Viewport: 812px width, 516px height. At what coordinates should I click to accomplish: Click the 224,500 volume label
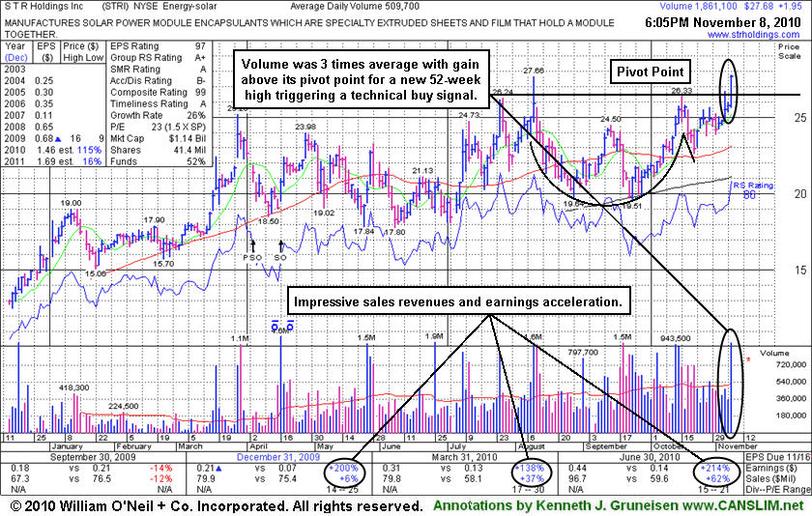[124, 406]
